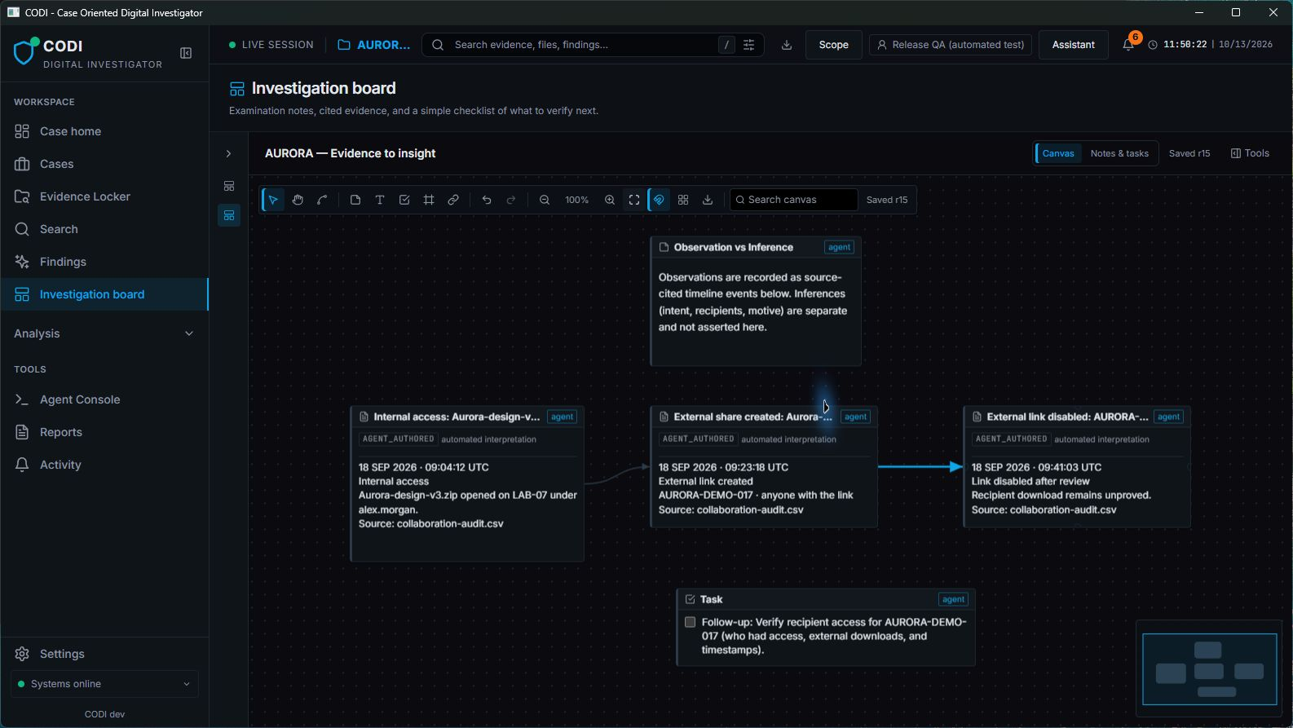The width and height of the screenshot is (1293, 728).
Task: Open Agent Console in the sidebar
Action: pyautogui.click(x=104, y=399)
